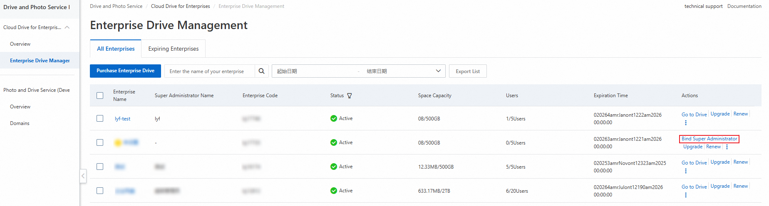Click the Bind Super Administrator link

[x=709, y=139]
